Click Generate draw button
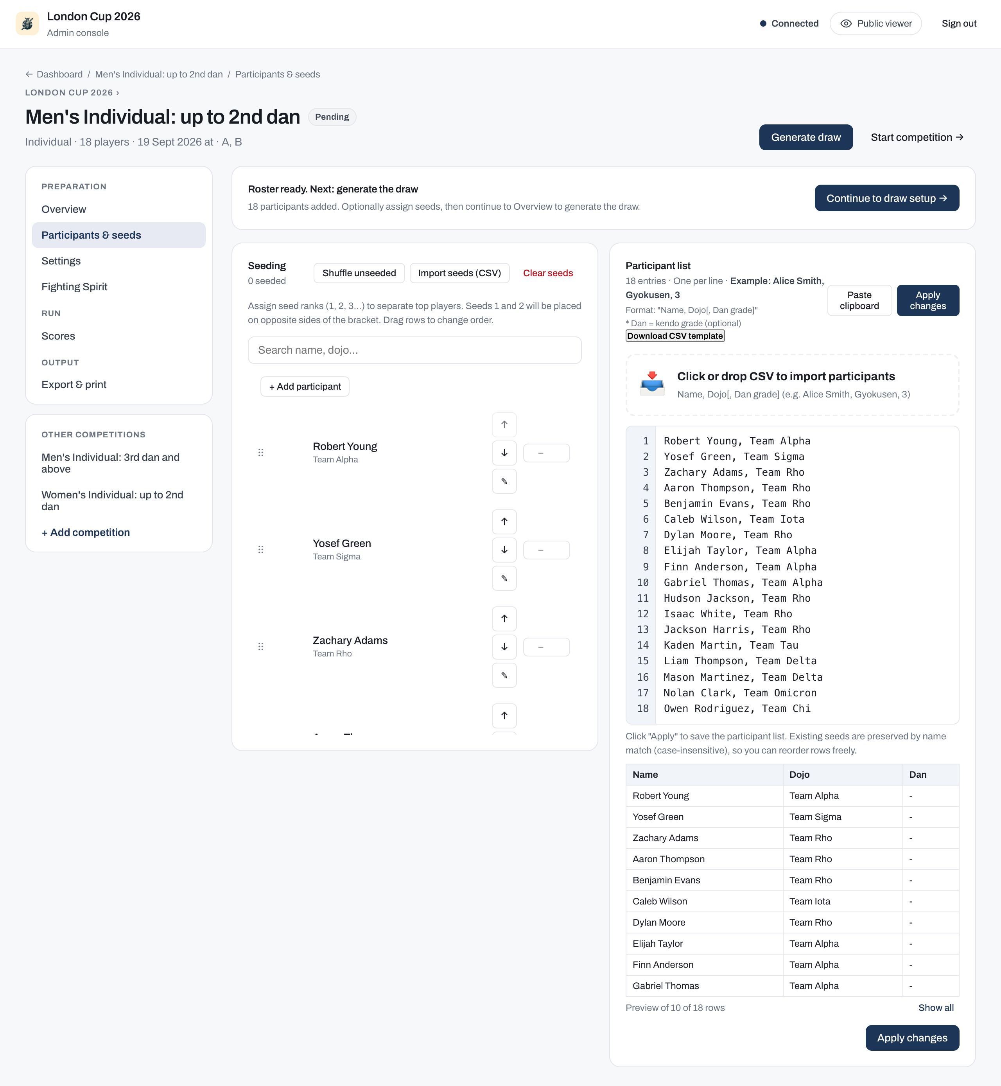 [x=805, y=138]
